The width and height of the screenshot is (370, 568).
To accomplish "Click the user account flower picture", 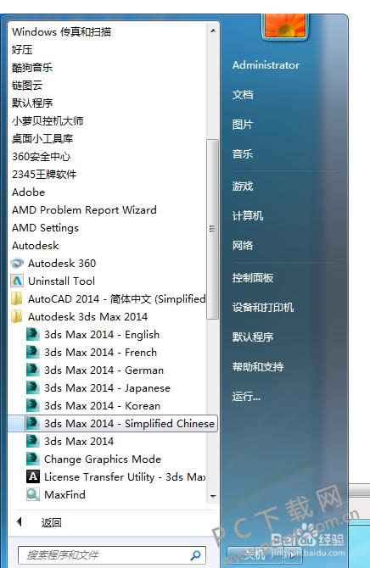I will [285, 25].
